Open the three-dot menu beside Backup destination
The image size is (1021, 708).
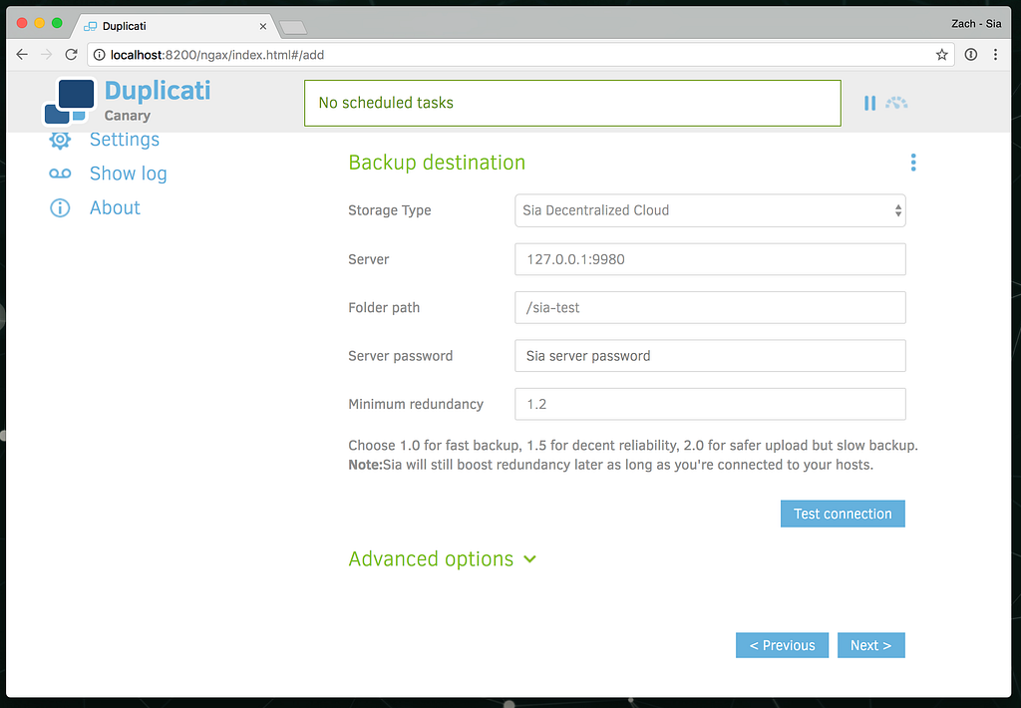pyautogui.click(x=913, y=163)
